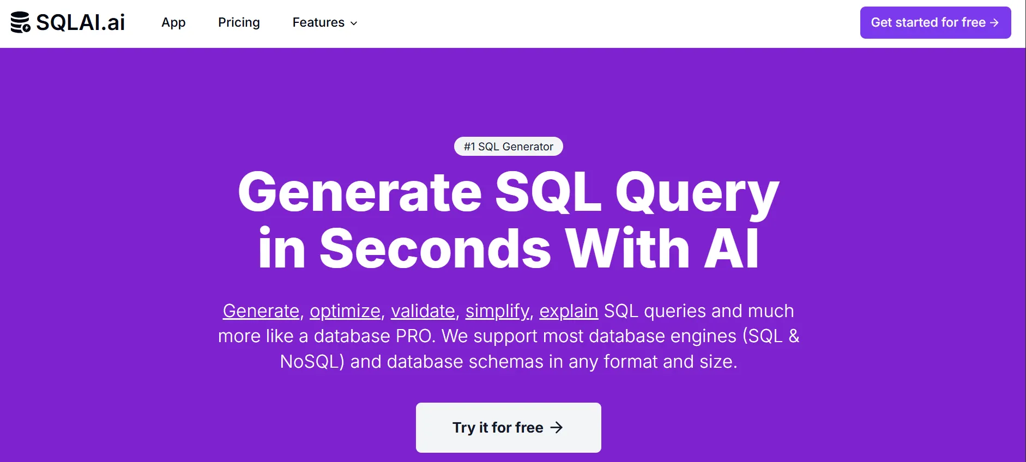This screenshot has height=462, width=1026.
Task: Click the database stack icon in the header
Action: [x=20, y=22]
